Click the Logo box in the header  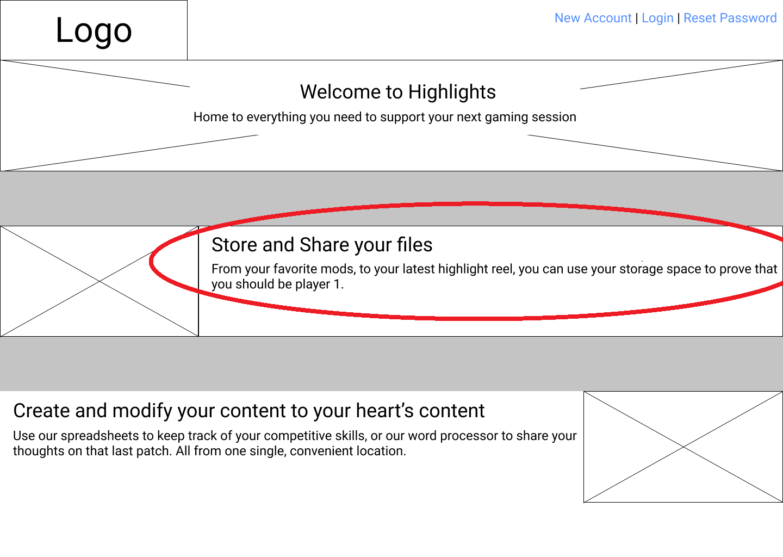94,30
